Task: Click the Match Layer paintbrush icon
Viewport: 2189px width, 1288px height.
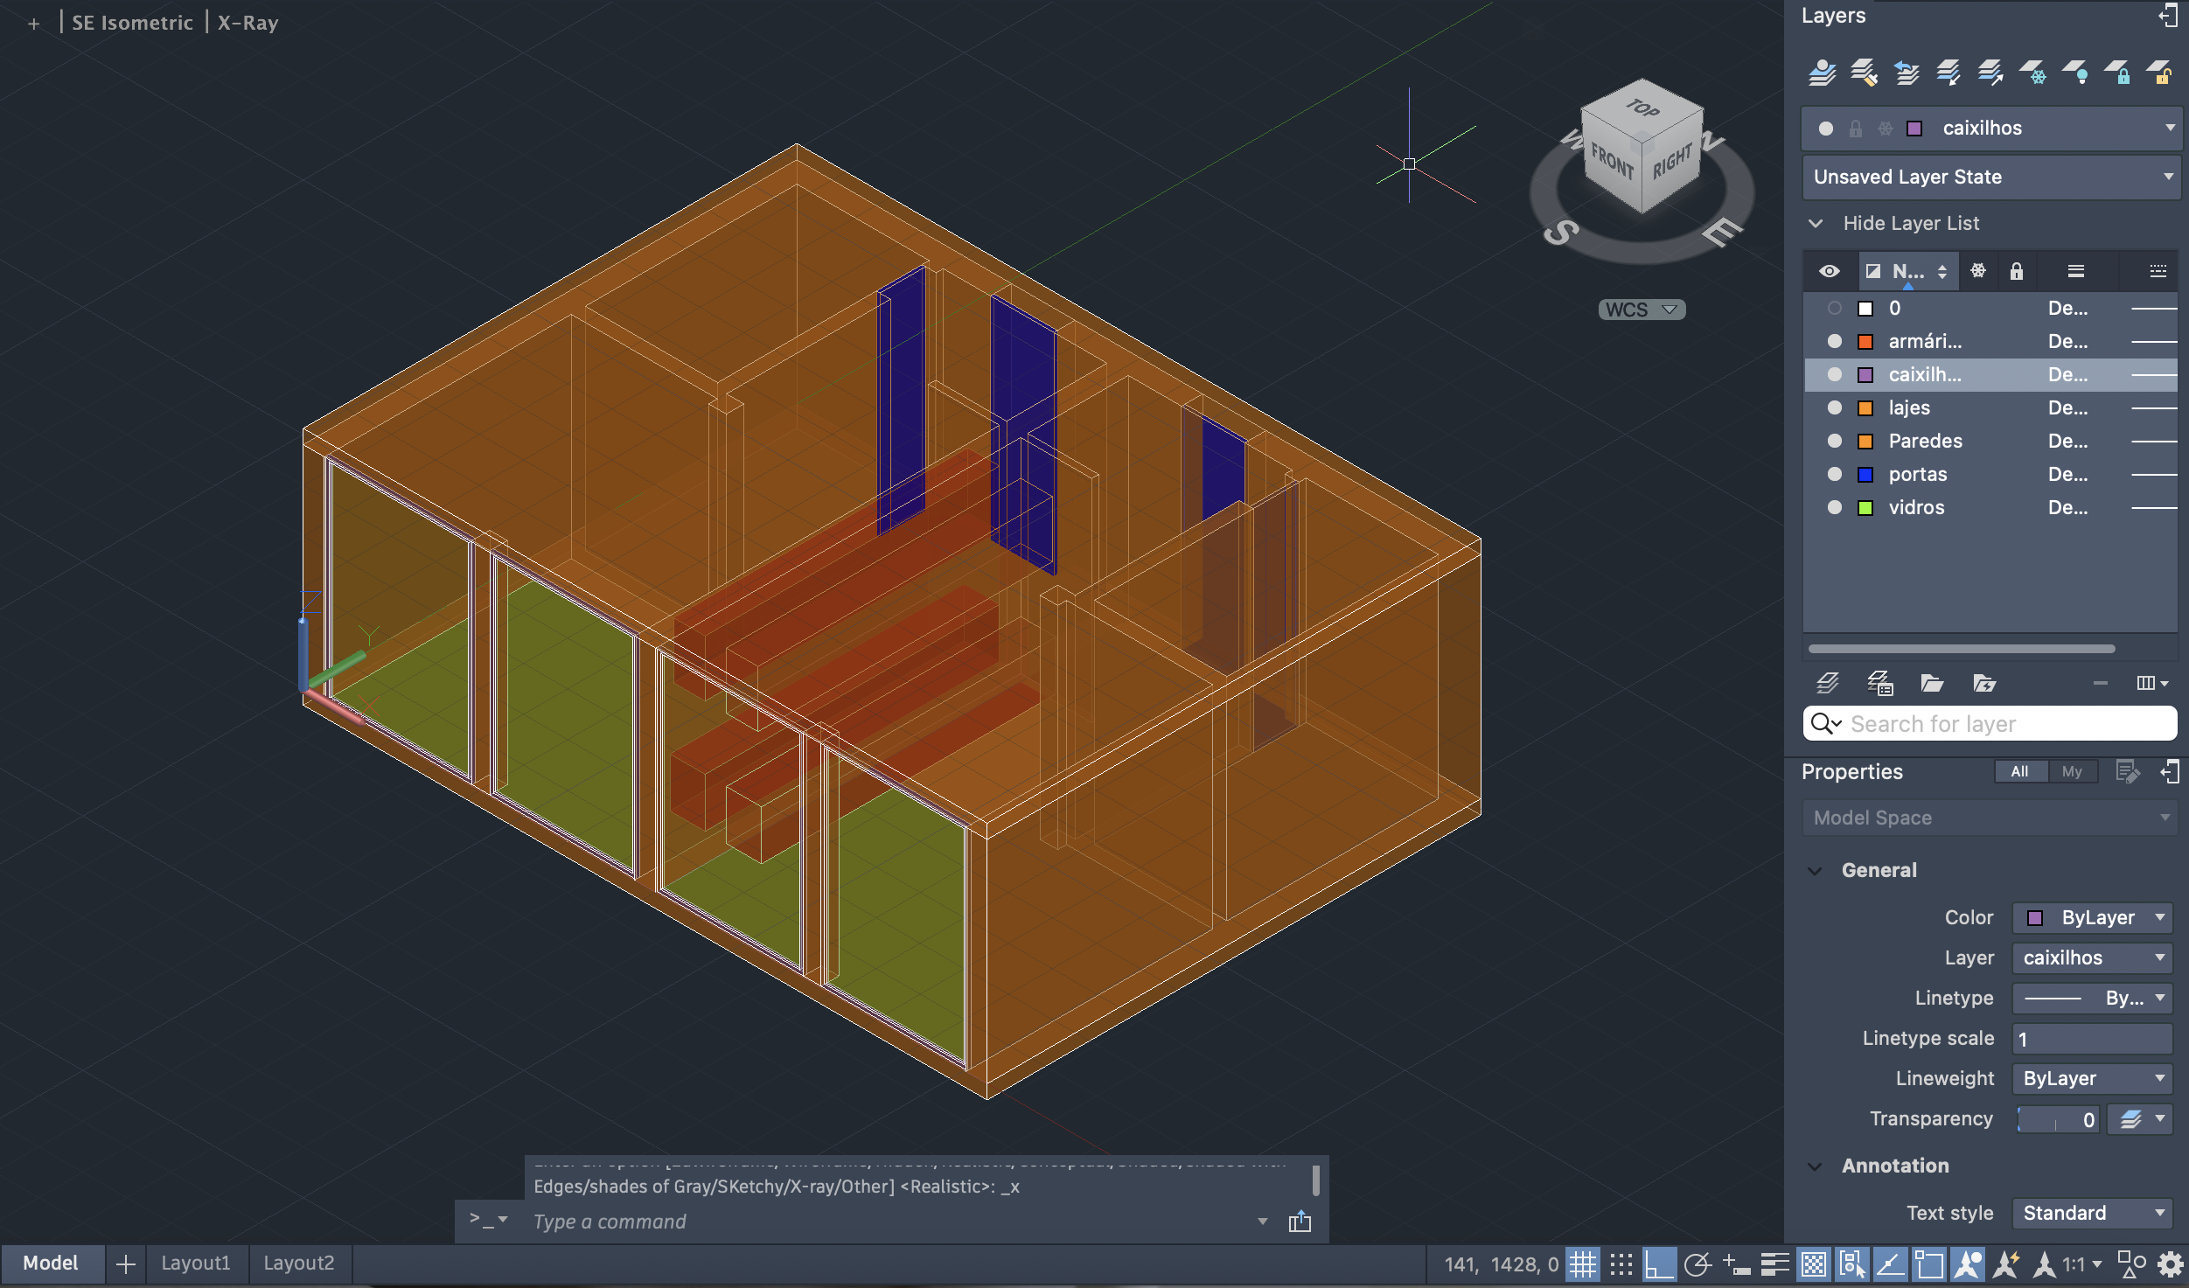Action: click(1864, 73)
